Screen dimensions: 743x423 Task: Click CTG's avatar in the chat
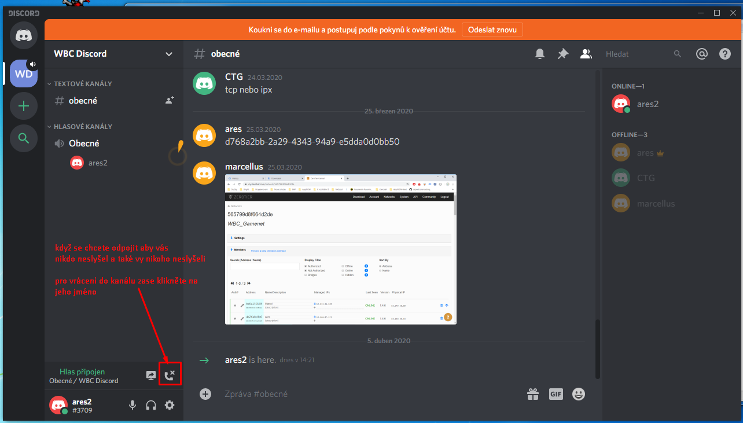204,83
